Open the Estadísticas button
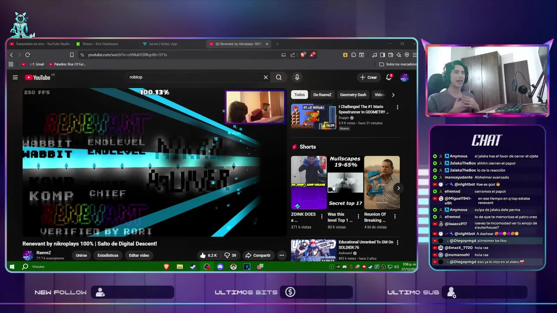This screenshot has height=313, width=557. tap(108, 255)
